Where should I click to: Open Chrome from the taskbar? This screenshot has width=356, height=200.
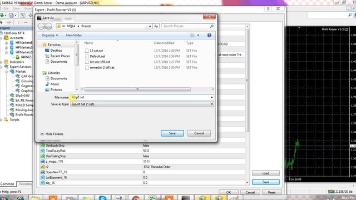point(136,198)
